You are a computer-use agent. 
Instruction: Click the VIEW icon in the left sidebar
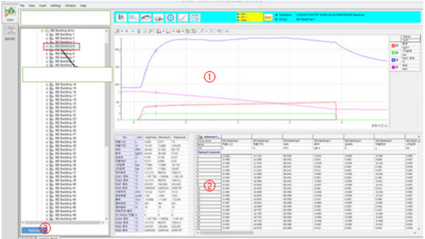click(9, 14)
